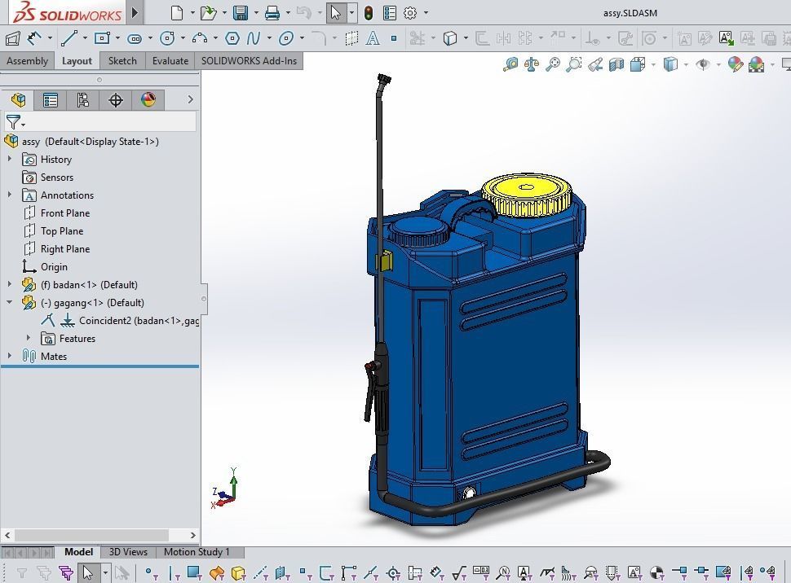Click the Rebuild traffic light icon
This screenshot has width=791, height=583.
click(x=369, y=12)
